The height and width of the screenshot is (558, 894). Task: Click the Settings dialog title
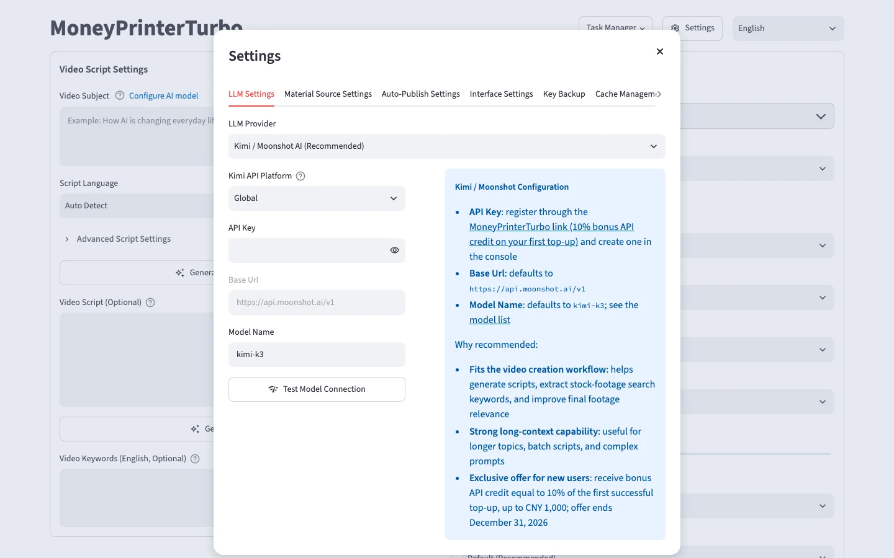click(x=255, y=56)
